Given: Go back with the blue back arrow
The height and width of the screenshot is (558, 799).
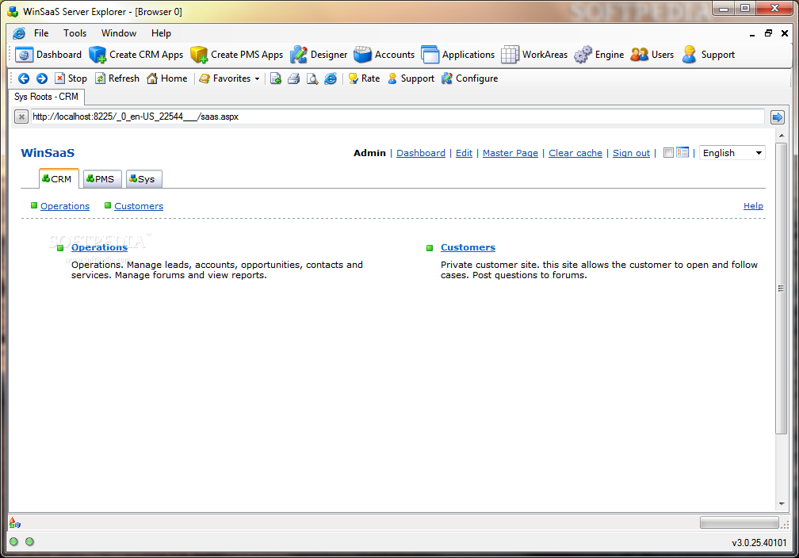Looking at the screenshot, I should (24, 78).
